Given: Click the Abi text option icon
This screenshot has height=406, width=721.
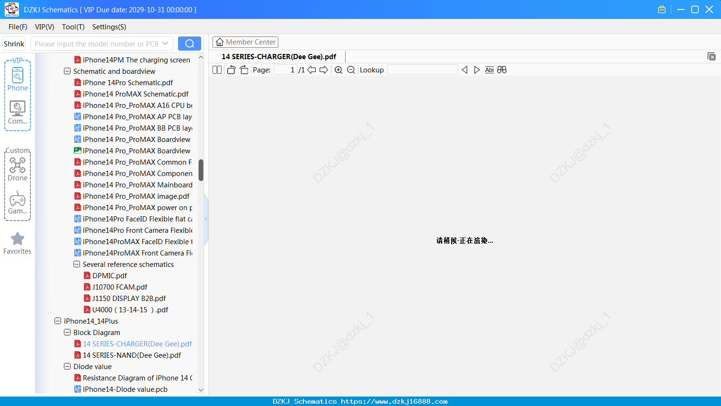Looking at the screenshot, I should [490, 70].
